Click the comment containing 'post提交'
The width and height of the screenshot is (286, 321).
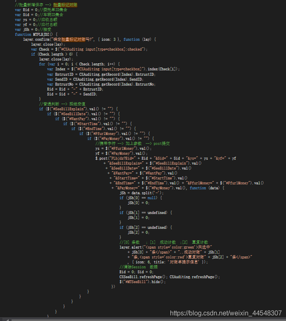[x=133, y=143]
